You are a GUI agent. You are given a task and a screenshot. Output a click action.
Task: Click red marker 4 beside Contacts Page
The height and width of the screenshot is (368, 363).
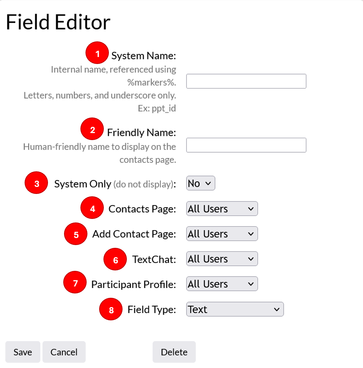pyautogui.click(x=92, y=208)
